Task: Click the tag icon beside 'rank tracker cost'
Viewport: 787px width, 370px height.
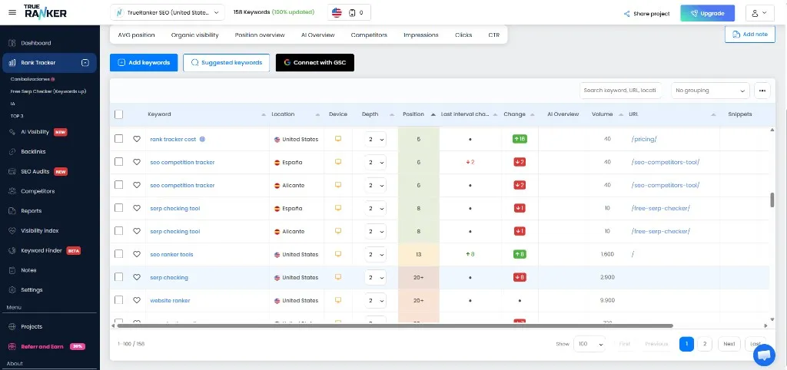Action: point(202,140)
